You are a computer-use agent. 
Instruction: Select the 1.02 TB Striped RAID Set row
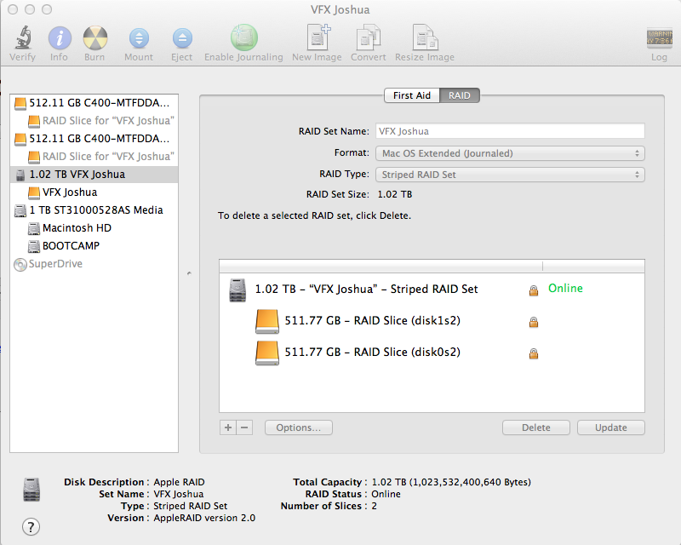click(x=432, y=290)
